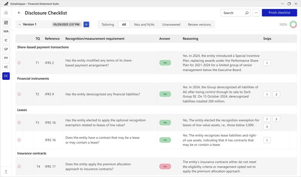Open the IC module in sidebar

click(6, 40)
